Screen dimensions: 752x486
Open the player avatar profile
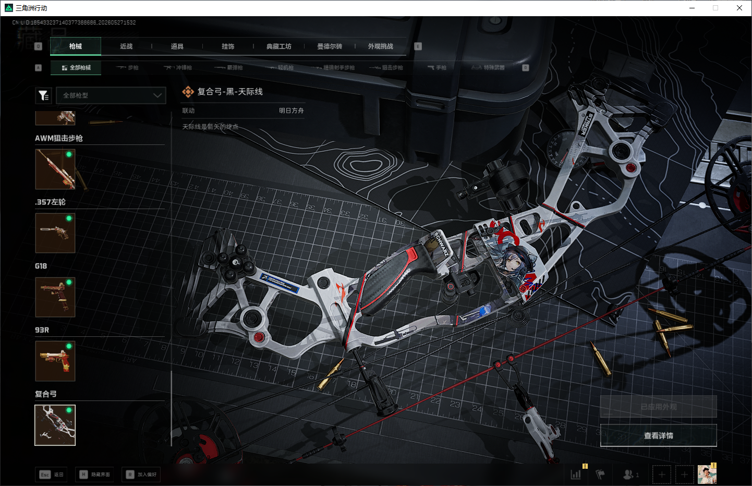[707, 475]
